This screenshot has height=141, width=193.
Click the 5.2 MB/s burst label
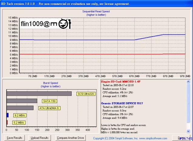coord(19,123)
